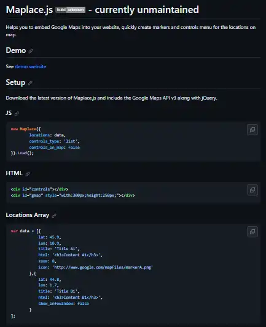Click the build unknown status badge

70,10
